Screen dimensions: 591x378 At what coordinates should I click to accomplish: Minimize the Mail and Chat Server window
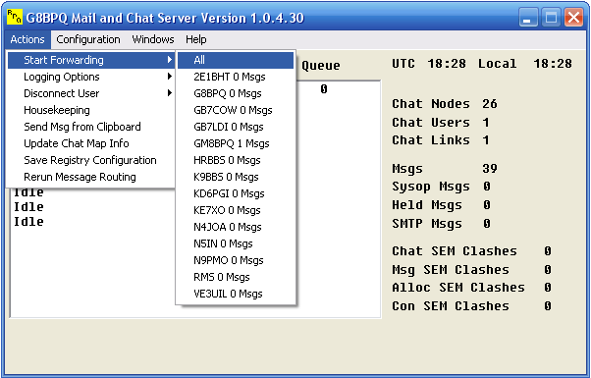(x=528, y=18)
